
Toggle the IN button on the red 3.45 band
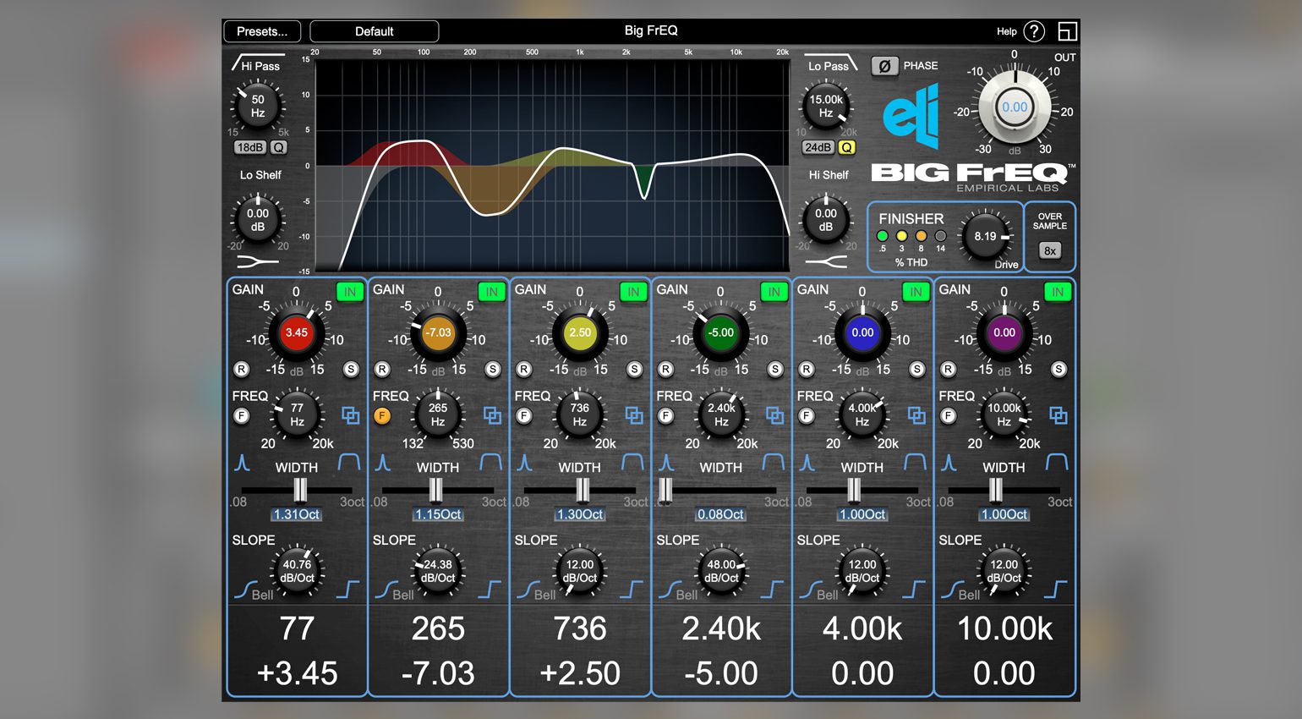pyautogui.click(x=349, y=292)
